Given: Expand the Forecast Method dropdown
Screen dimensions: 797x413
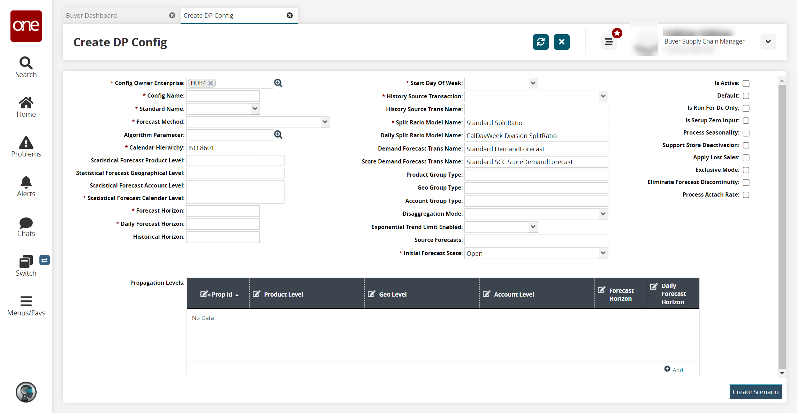Looking at the screenshot, I should click(325, 122).
